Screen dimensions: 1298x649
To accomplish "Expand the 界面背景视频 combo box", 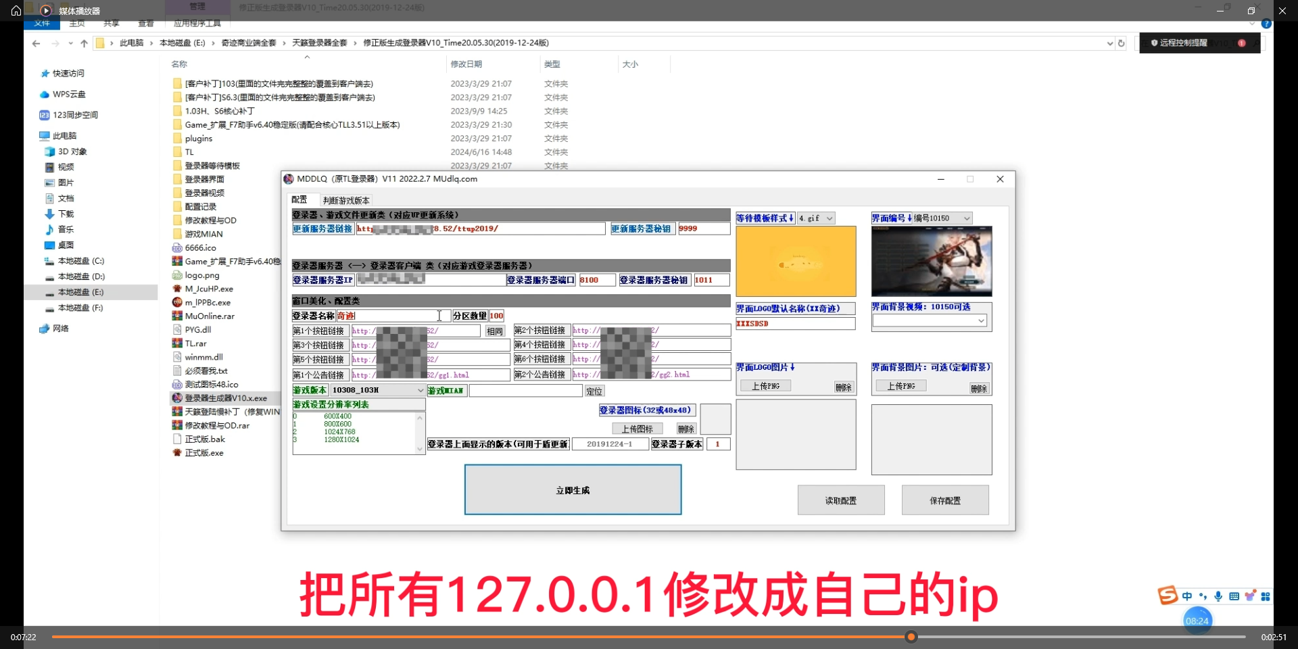I will coord(981,321).
